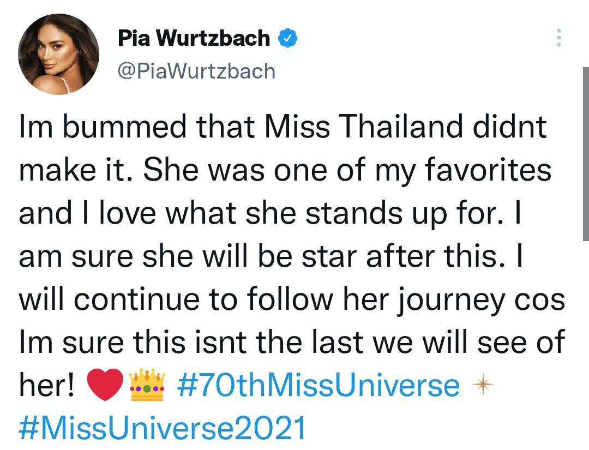
Task: Click the blue verified badge
Action: 287,39
